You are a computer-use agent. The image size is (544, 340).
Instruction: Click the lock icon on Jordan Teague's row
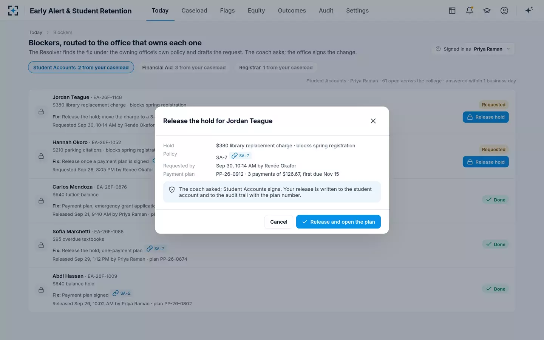click(x=41, y=111)
